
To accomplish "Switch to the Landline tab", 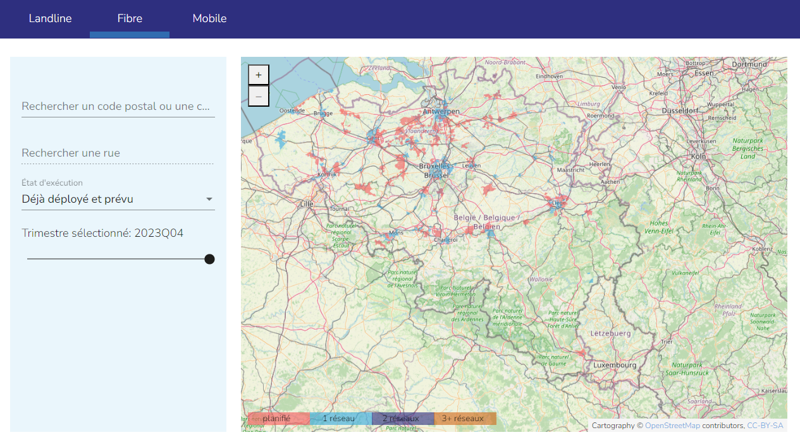I will [50, 19].
